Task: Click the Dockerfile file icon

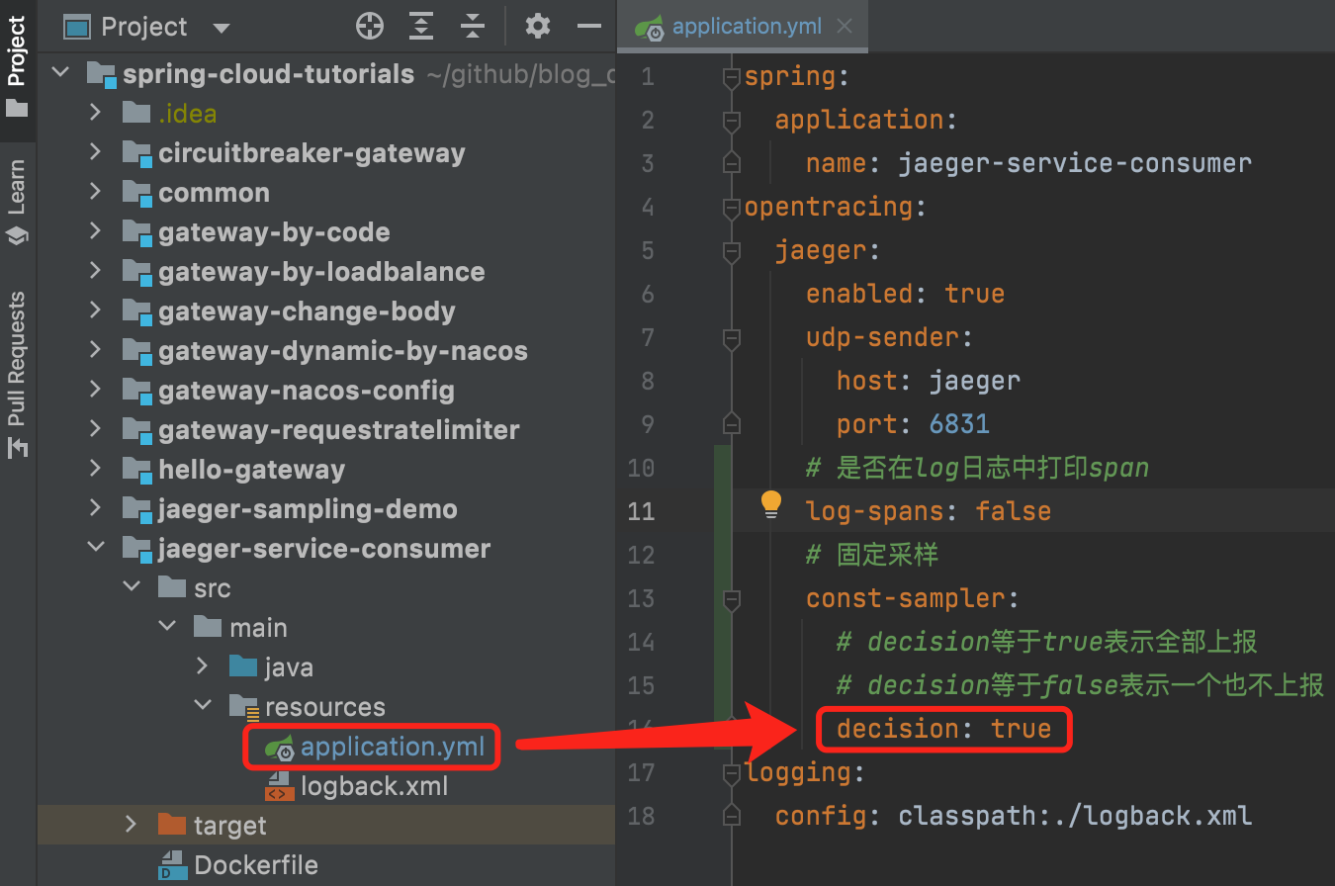Action: click(x=173, y=865)
